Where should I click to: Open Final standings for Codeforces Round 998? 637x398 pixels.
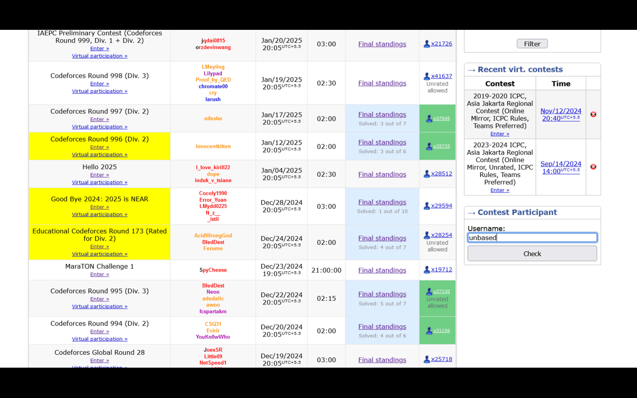382,83
